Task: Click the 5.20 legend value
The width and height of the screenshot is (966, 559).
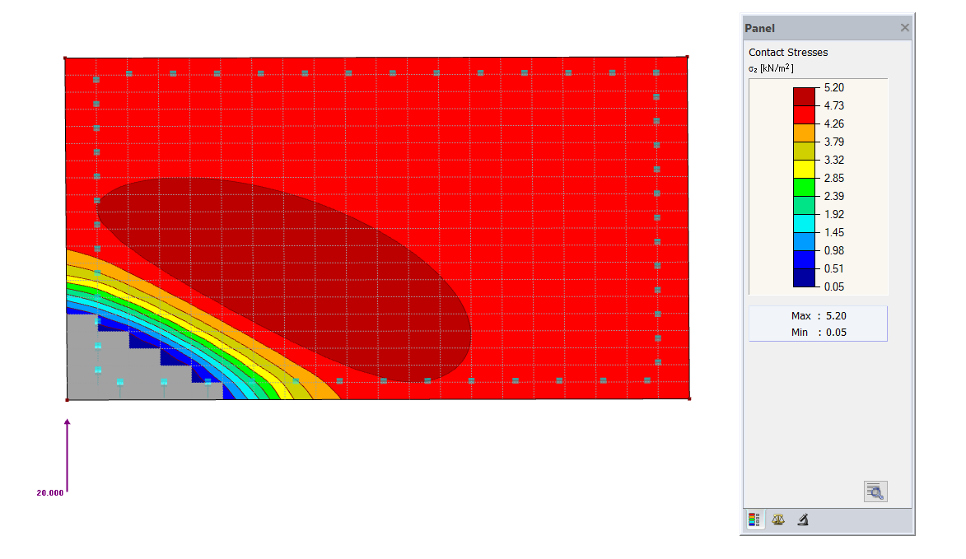Action: tap(834, 88)
